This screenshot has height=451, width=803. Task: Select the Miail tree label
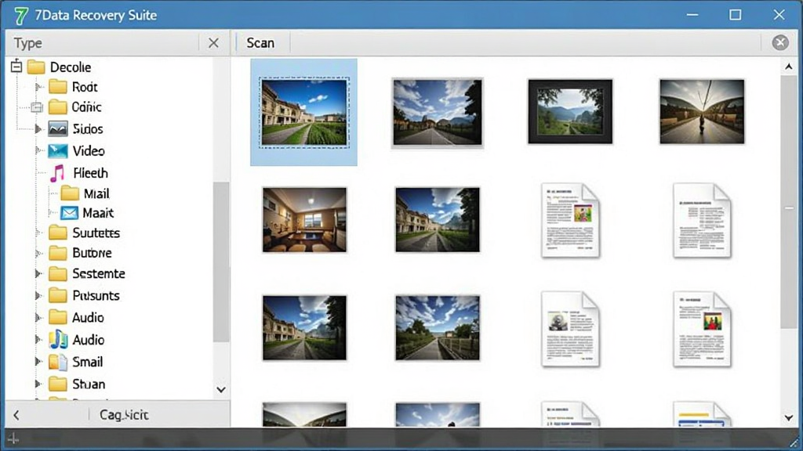[96, 194]
